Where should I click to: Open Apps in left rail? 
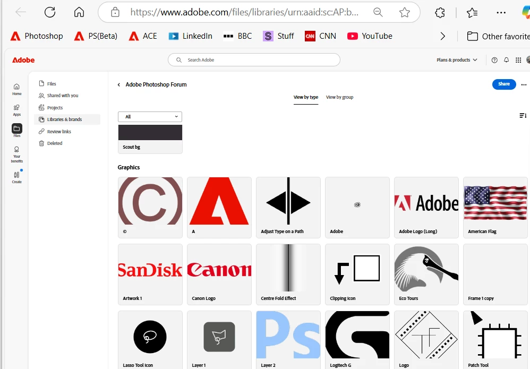click(x=16, y=110)
